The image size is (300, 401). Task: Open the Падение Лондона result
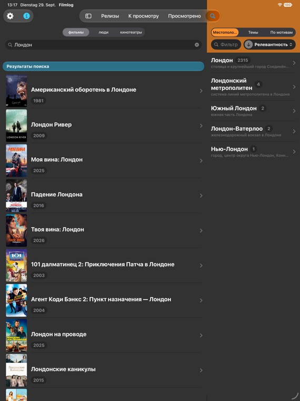pyautogui.click(x=103, y=196)
